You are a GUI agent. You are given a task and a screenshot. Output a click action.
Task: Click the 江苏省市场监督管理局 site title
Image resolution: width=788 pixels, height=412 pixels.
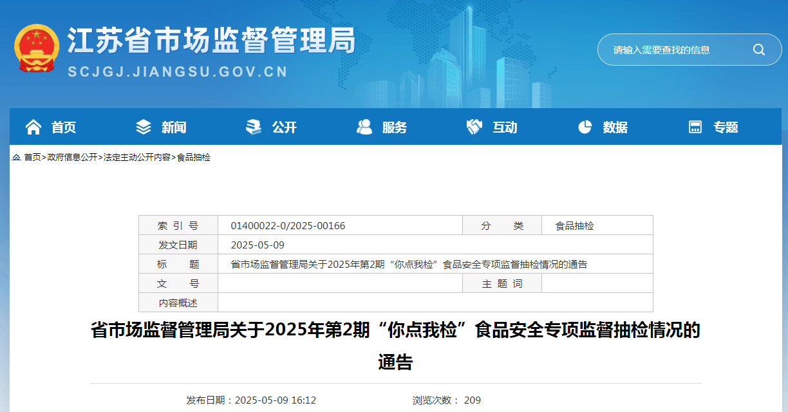[212, 41]
